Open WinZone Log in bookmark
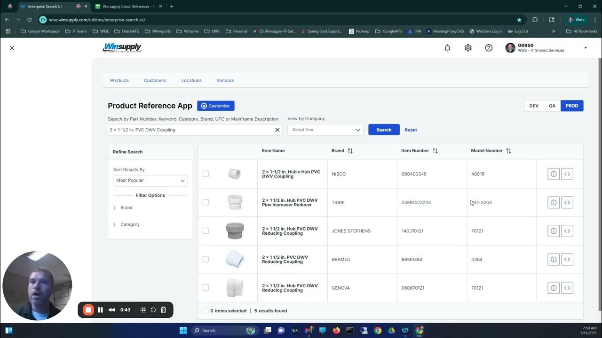The width and height of the screenshot is (602, 338). coord(485,31)
